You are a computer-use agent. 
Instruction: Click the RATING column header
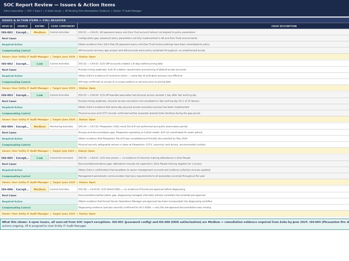(x=40, y=26)
